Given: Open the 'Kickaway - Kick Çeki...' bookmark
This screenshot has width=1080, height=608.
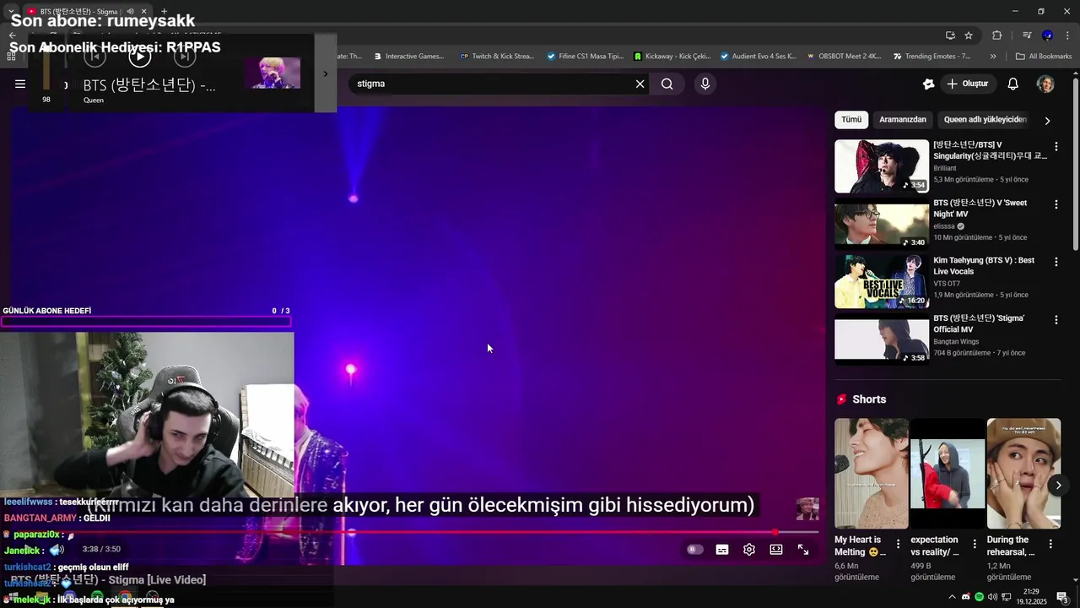Looking at the screenshot, I should tap(672, 57).
